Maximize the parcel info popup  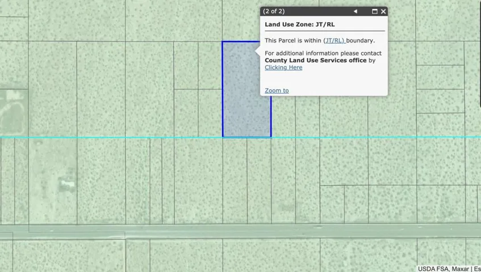374,11
